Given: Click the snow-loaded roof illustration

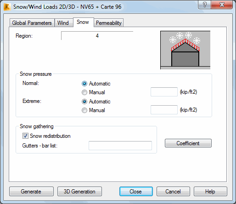Looking at the screenshot, I should [x=185, y=50].
